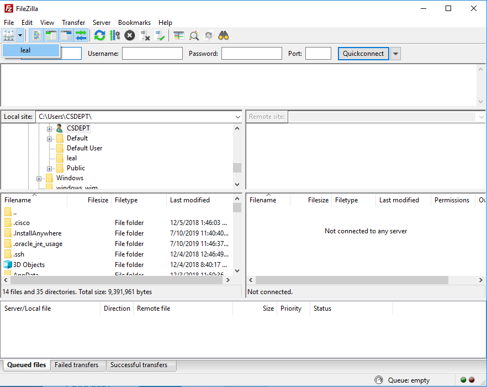Refresh file and folder lists
Image resolution: width=487 pixels, height=387 pixels.
pyautogui.click(x=100, y=35)
